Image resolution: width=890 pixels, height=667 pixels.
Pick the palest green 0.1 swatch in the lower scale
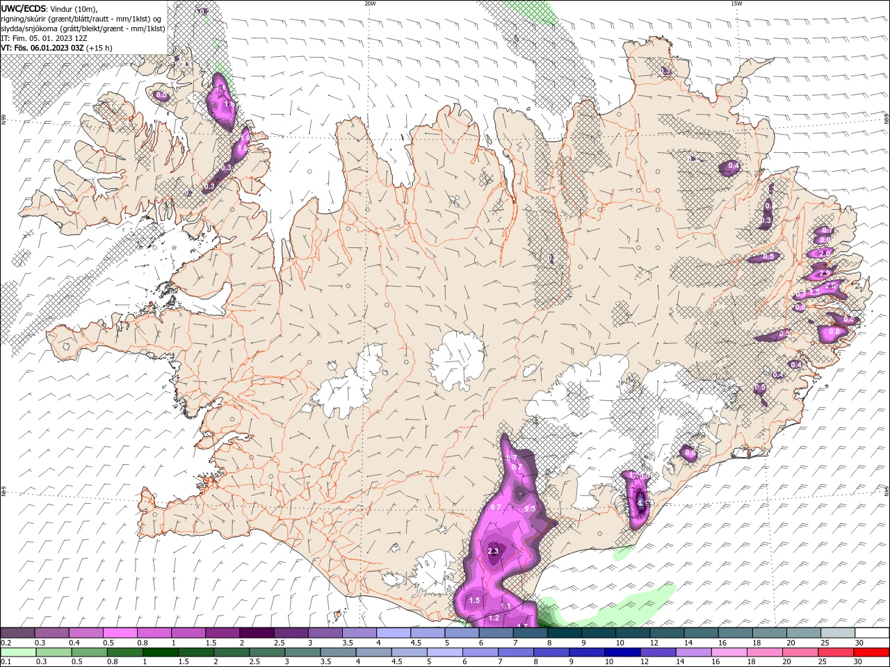pyautogui.click(x=18, y=652)
